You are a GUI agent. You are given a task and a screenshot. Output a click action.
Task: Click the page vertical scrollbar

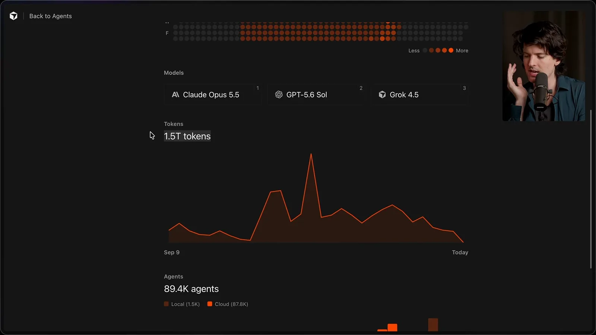[591, 189]
